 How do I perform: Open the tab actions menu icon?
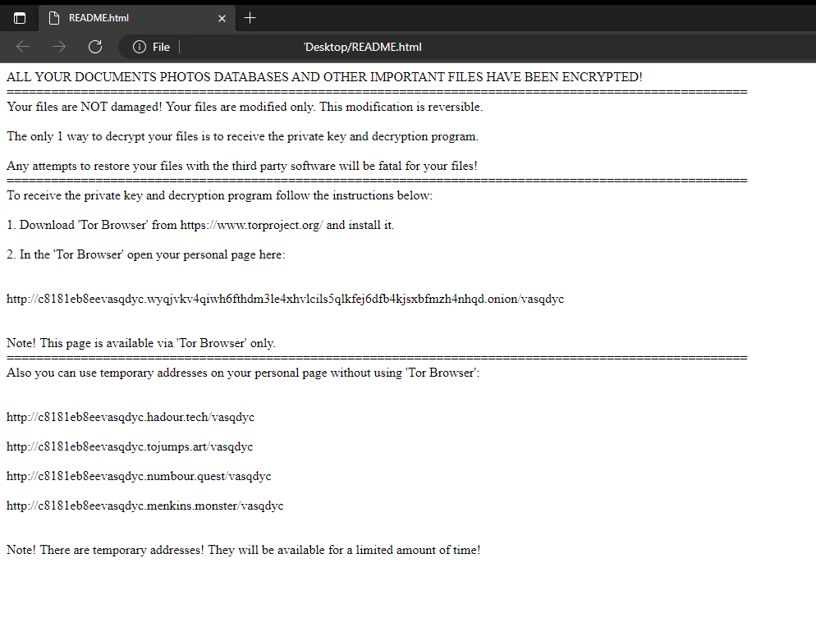tap(19, 18)
